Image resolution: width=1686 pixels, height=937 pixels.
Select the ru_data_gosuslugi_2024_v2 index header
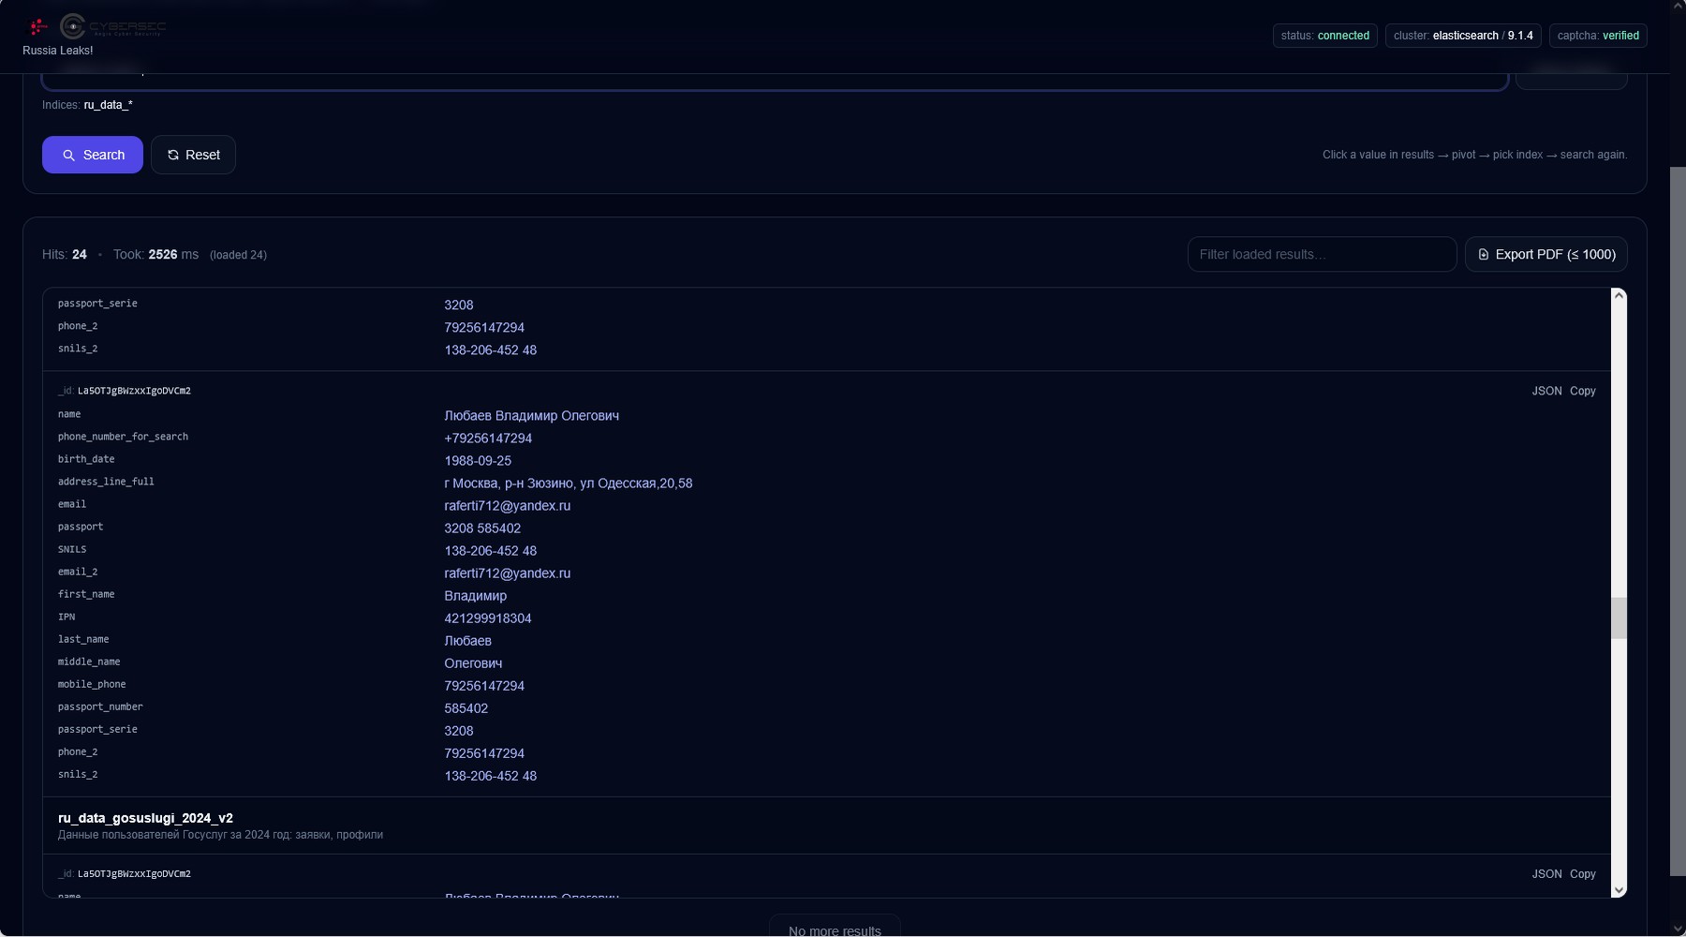145,818
